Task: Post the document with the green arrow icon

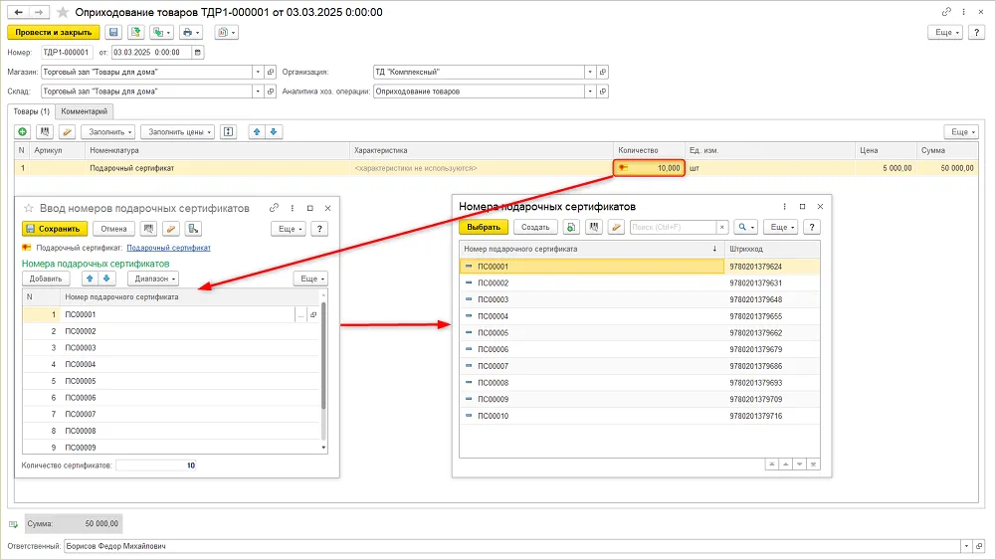Action: coord(135,33)
